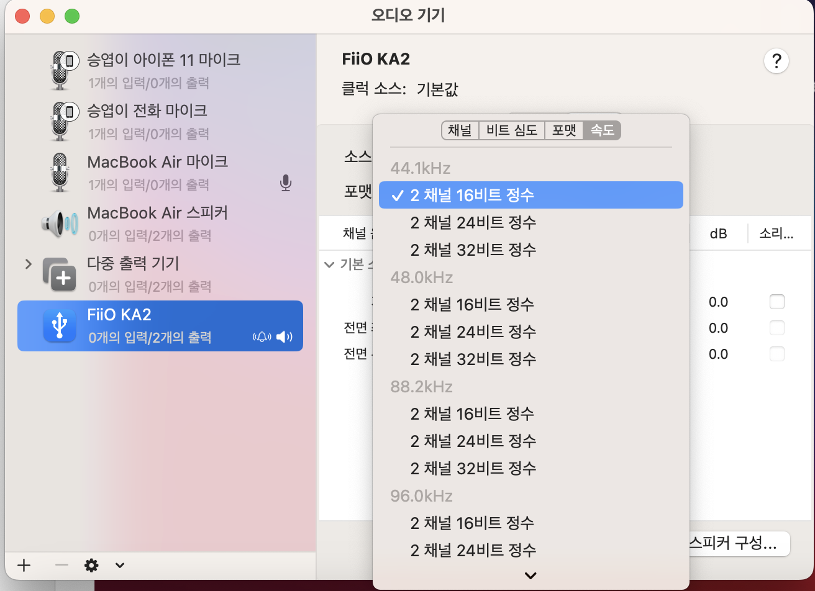Choose 44.1kHz 2 채널 24비트 정수

pyautogui.click(x=531, y=222)
